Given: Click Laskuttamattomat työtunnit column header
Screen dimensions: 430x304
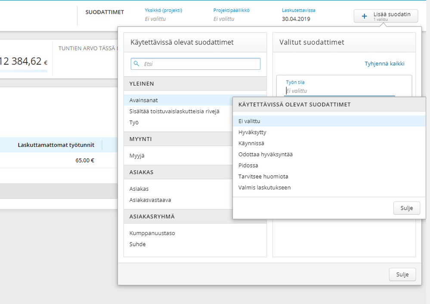Looking at the screenshot, I should click(56, 145).
